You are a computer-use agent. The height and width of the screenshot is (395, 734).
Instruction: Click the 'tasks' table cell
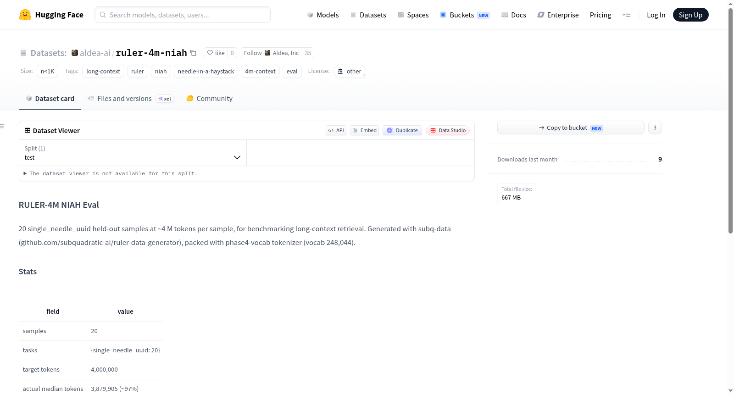click(x=53, y=350)
